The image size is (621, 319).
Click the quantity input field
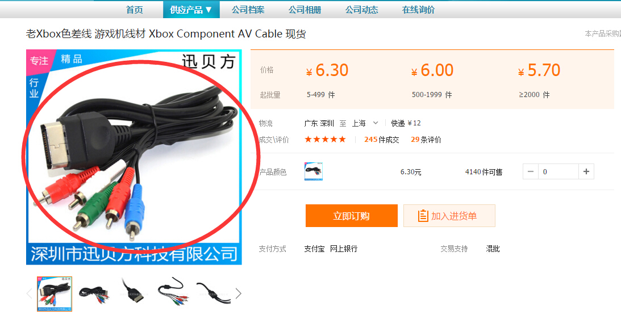click(x=559, y=172)
